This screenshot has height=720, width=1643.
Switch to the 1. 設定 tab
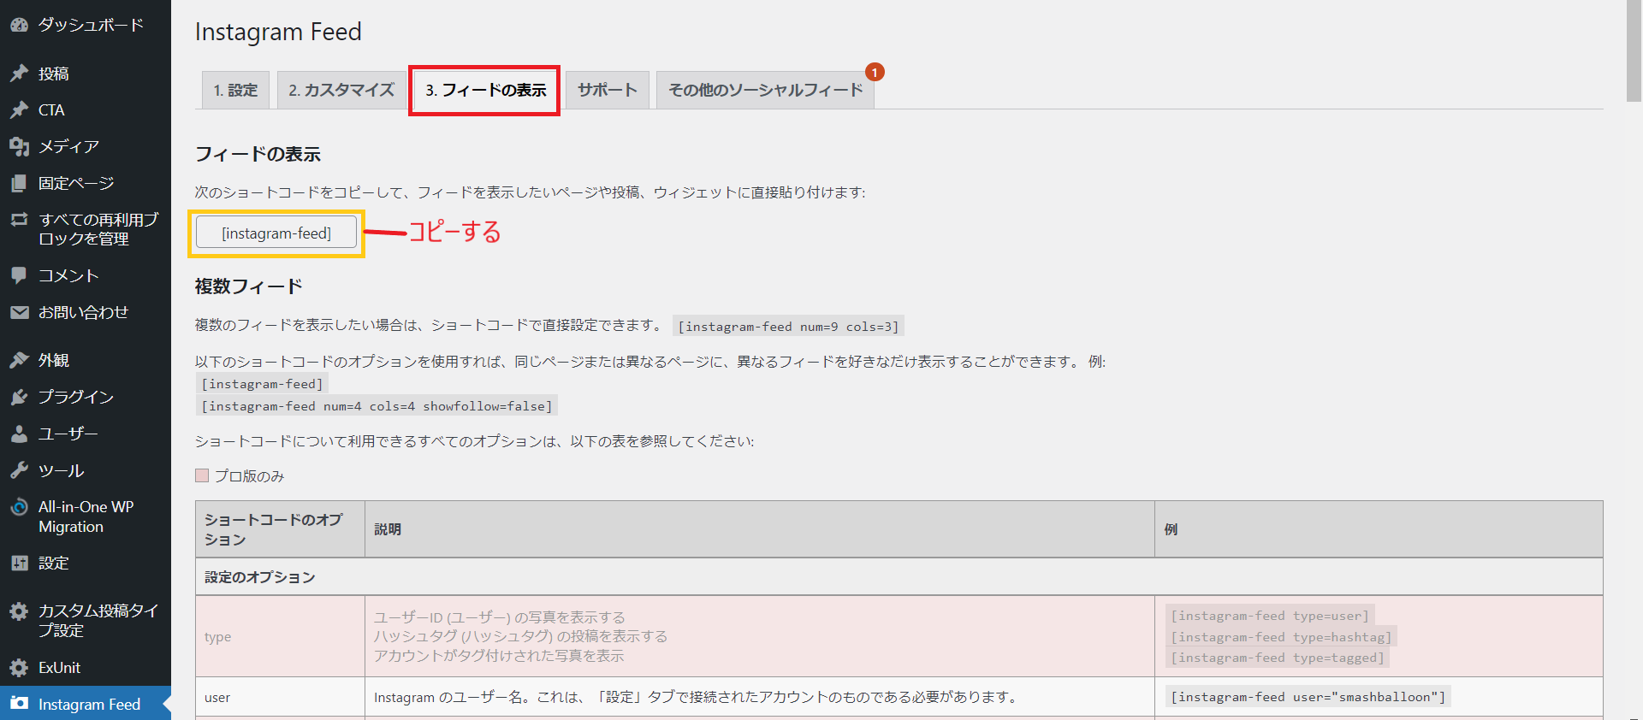click(235, 90)
